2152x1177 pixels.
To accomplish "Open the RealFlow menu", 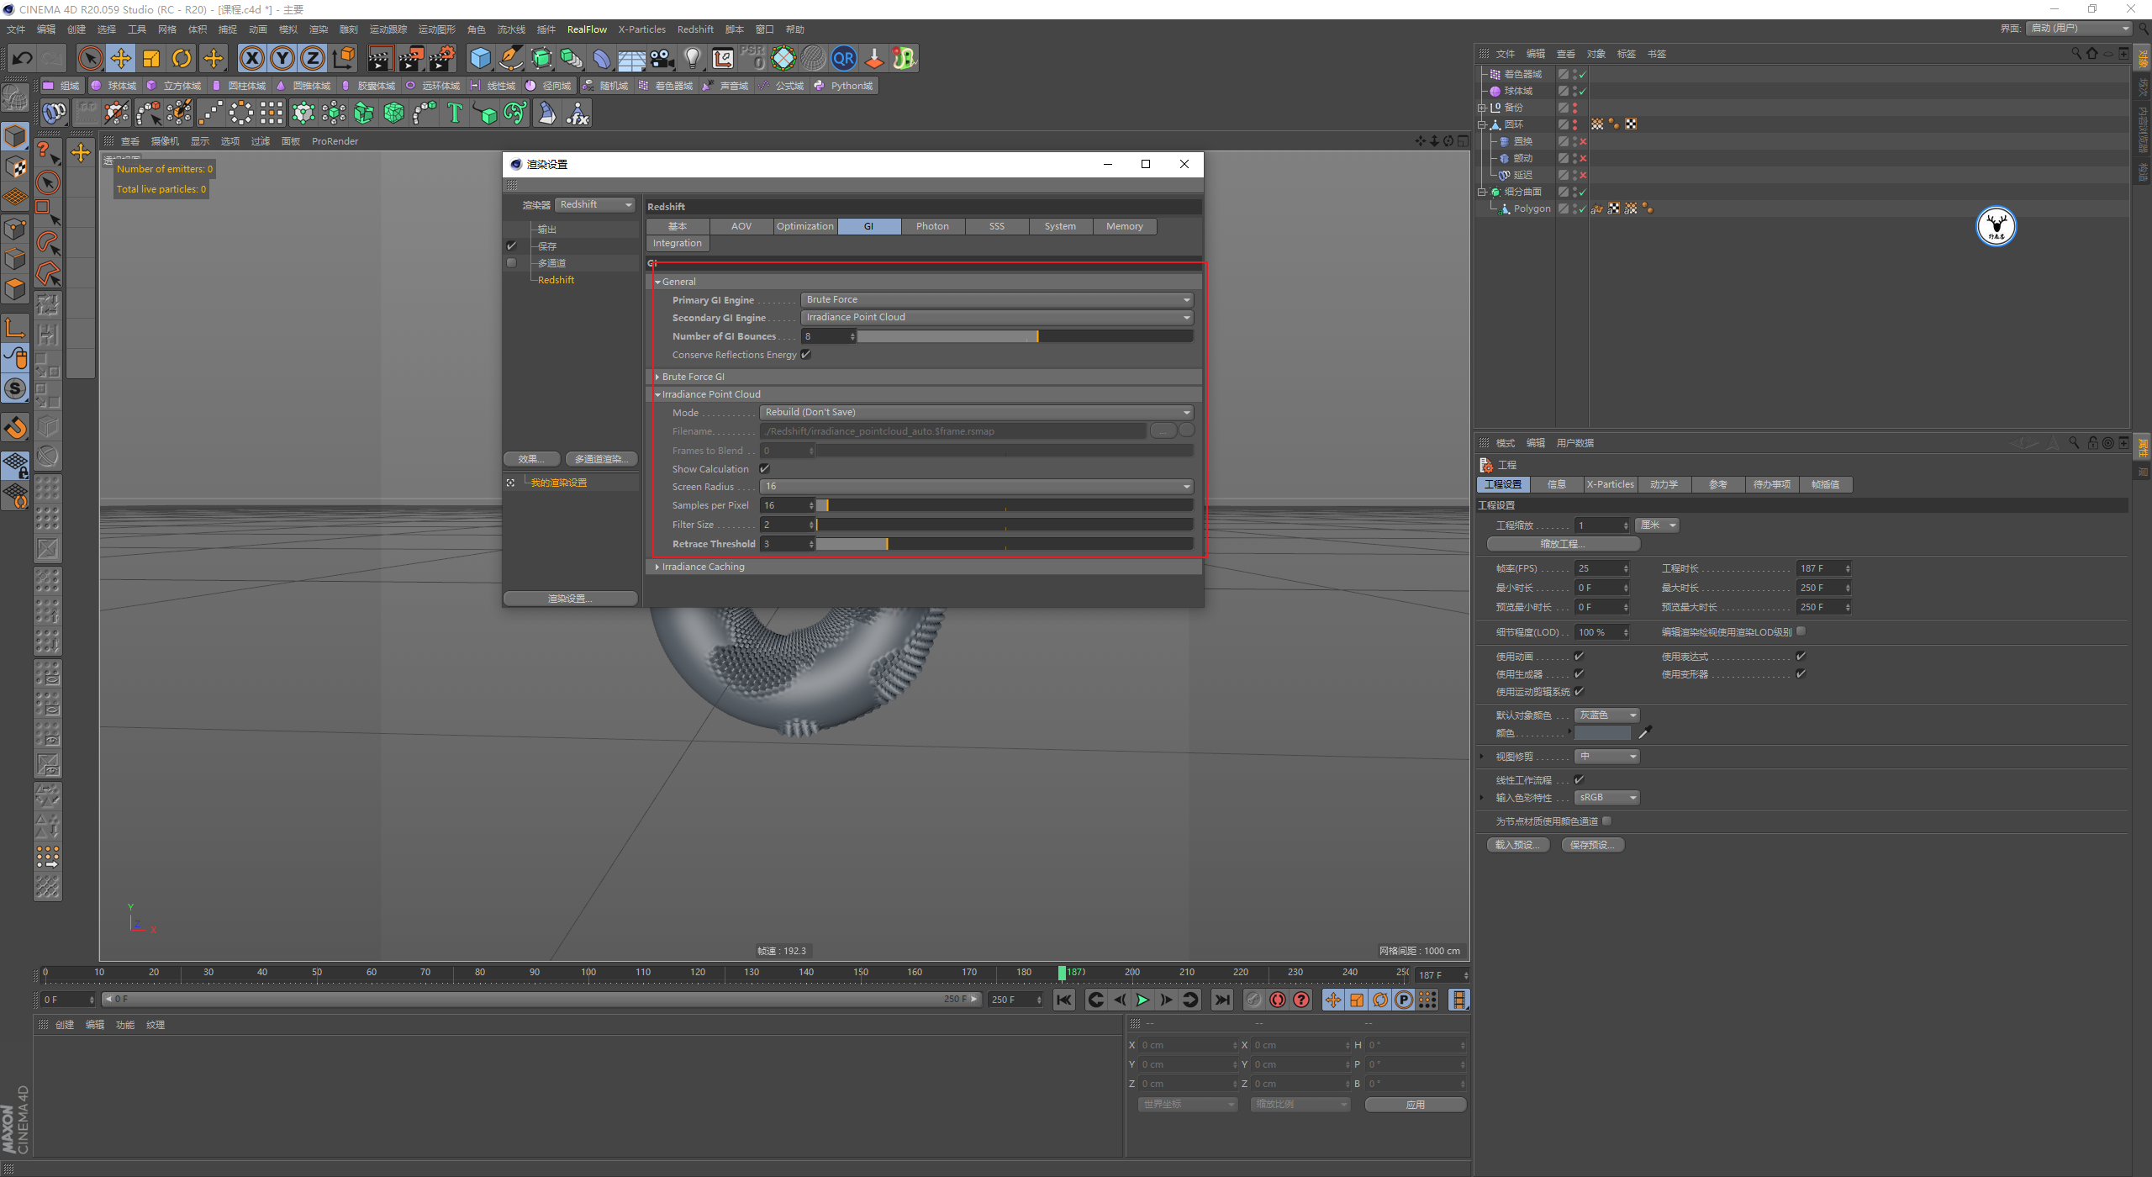I will (x=586, y=29).
